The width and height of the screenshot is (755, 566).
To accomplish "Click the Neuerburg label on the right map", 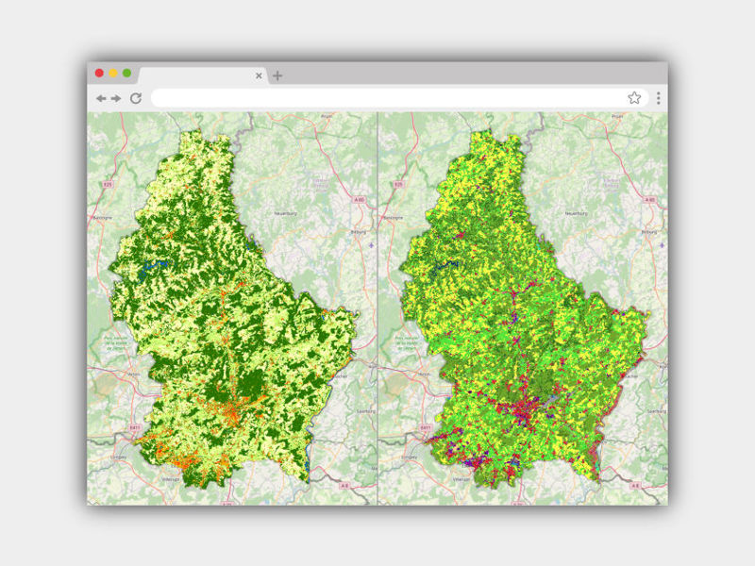I will coord(577,213).
